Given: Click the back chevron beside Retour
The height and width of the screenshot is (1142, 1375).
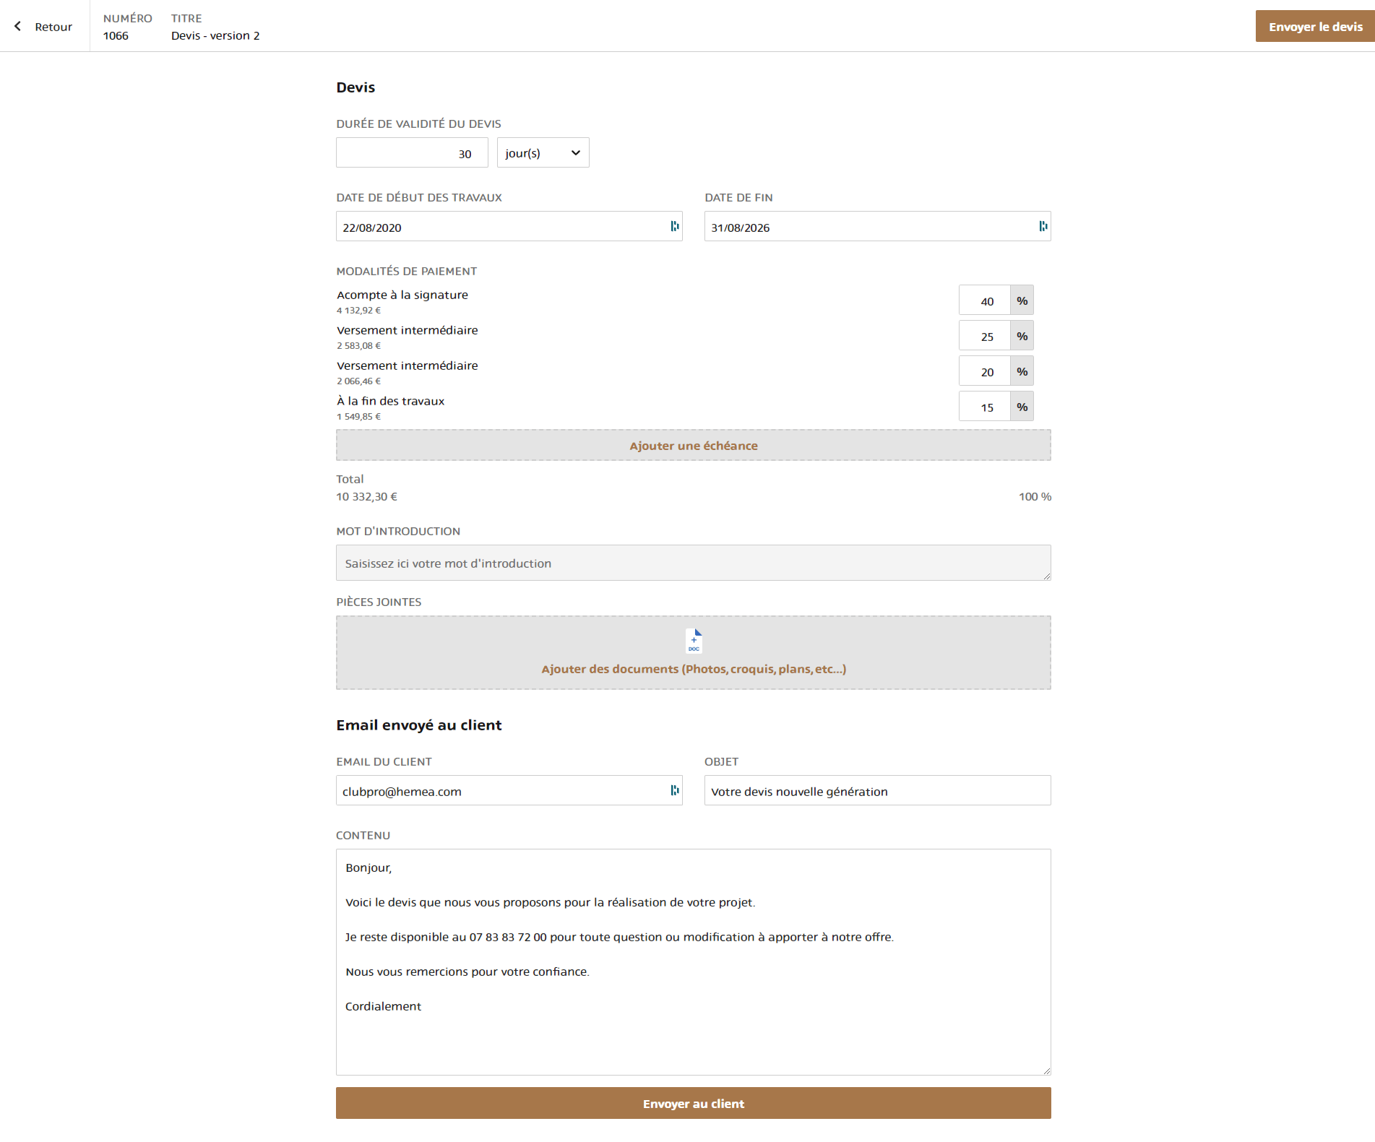Looking at the screenshot, I should 18,26.
